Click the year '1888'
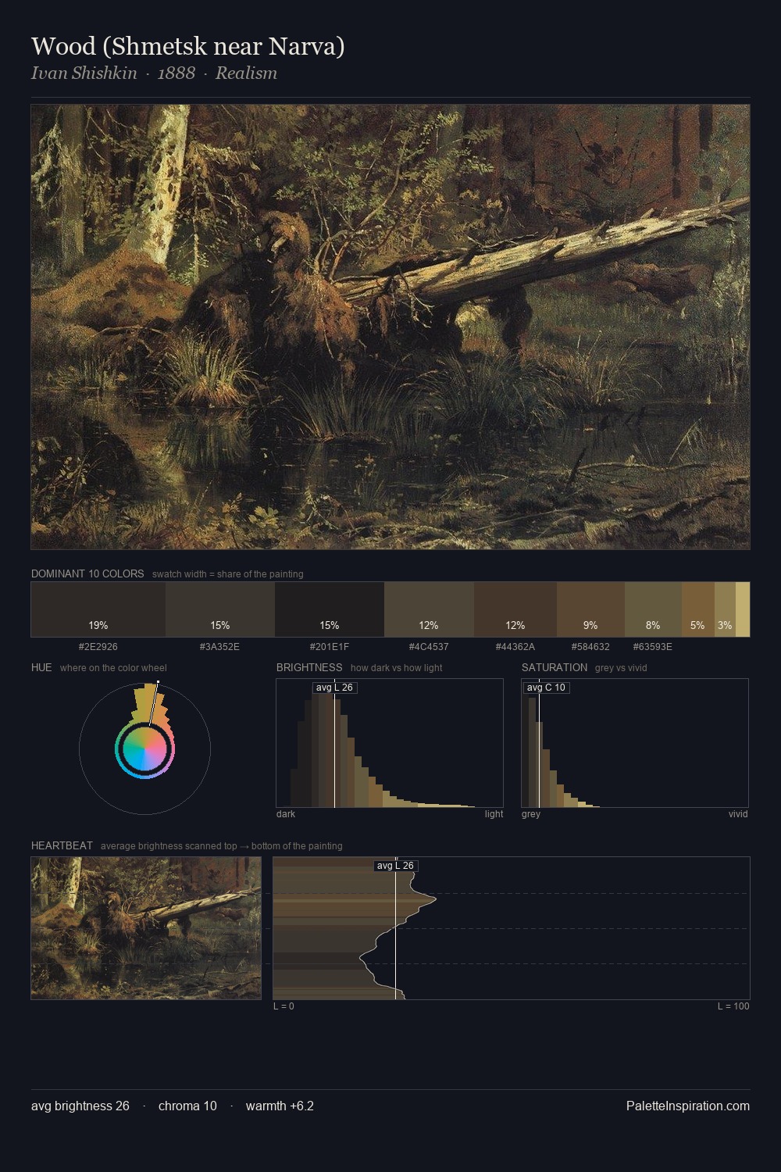Screen dimensions: 781x1172 tap(177, 73)
